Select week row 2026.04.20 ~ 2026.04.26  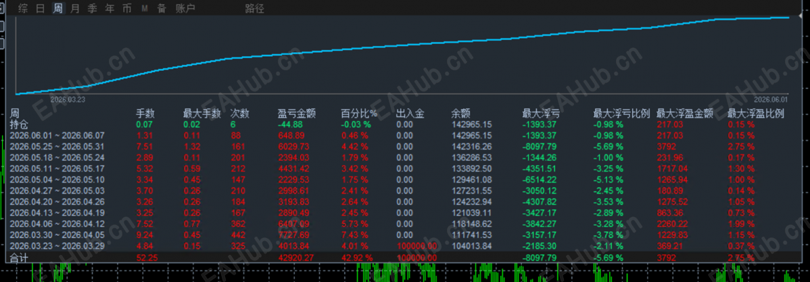click(57, 202)
